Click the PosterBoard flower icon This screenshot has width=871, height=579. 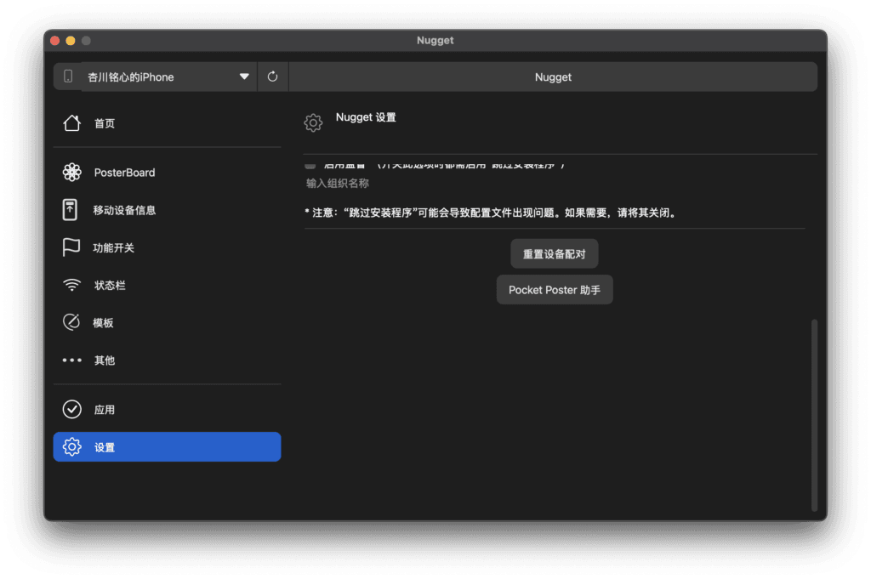[72, 172]
